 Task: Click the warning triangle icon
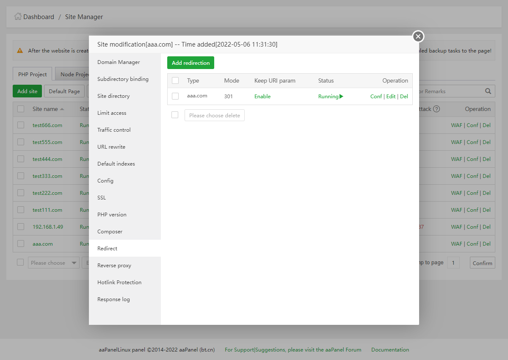20,50
